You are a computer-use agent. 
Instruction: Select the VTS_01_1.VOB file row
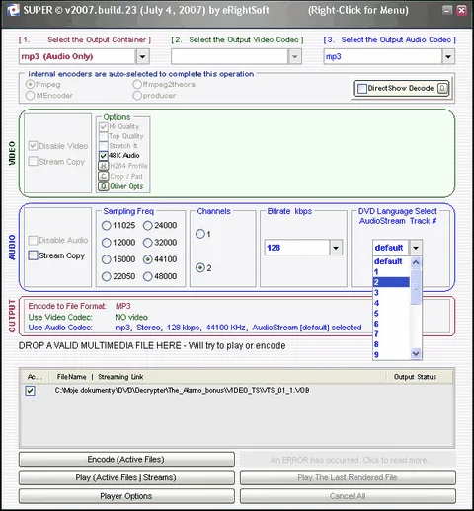click(236, 391)
